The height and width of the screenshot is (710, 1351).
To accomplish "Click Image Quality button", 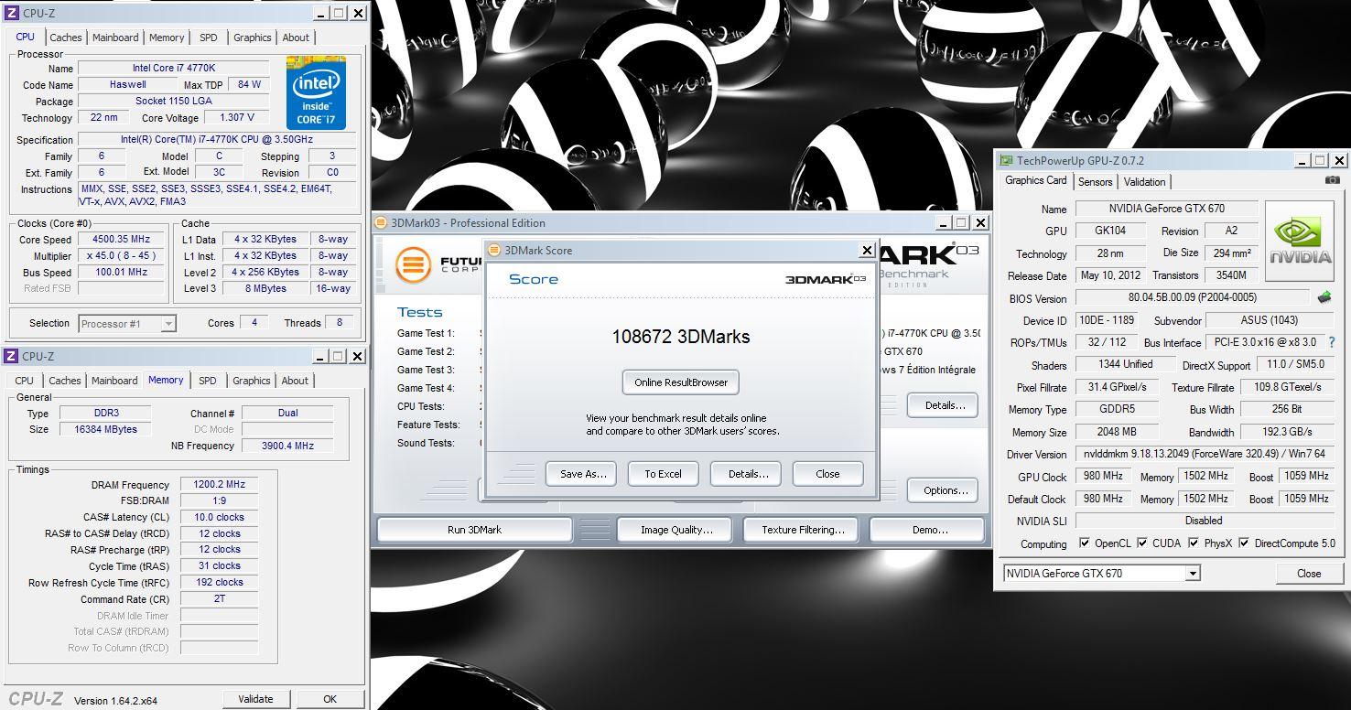I will 676,530.
